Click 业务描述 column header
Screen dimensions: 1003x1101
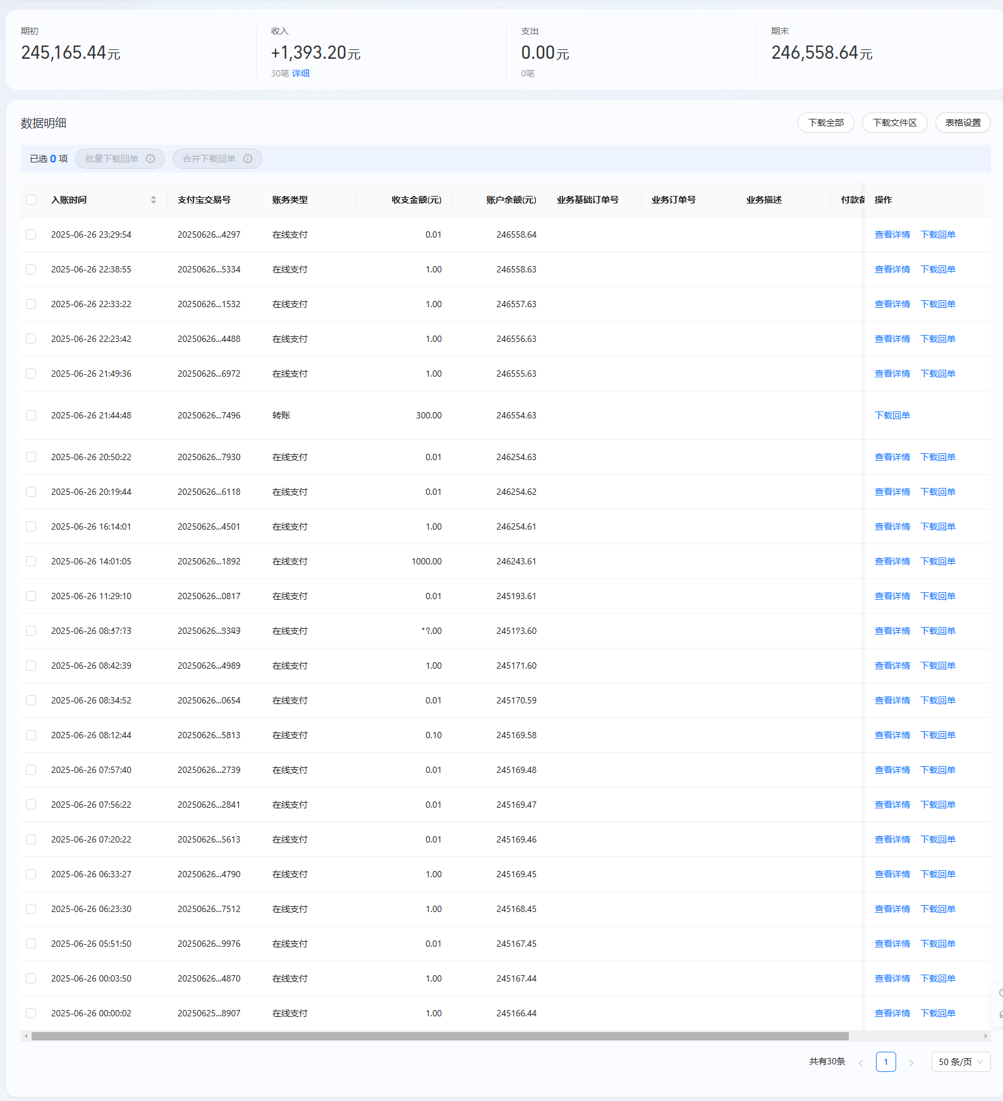pyautogui.click(x=764, y=200)
